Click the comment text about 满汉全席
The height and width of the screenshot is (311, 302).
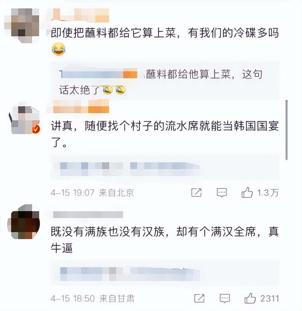pos(165,240)
